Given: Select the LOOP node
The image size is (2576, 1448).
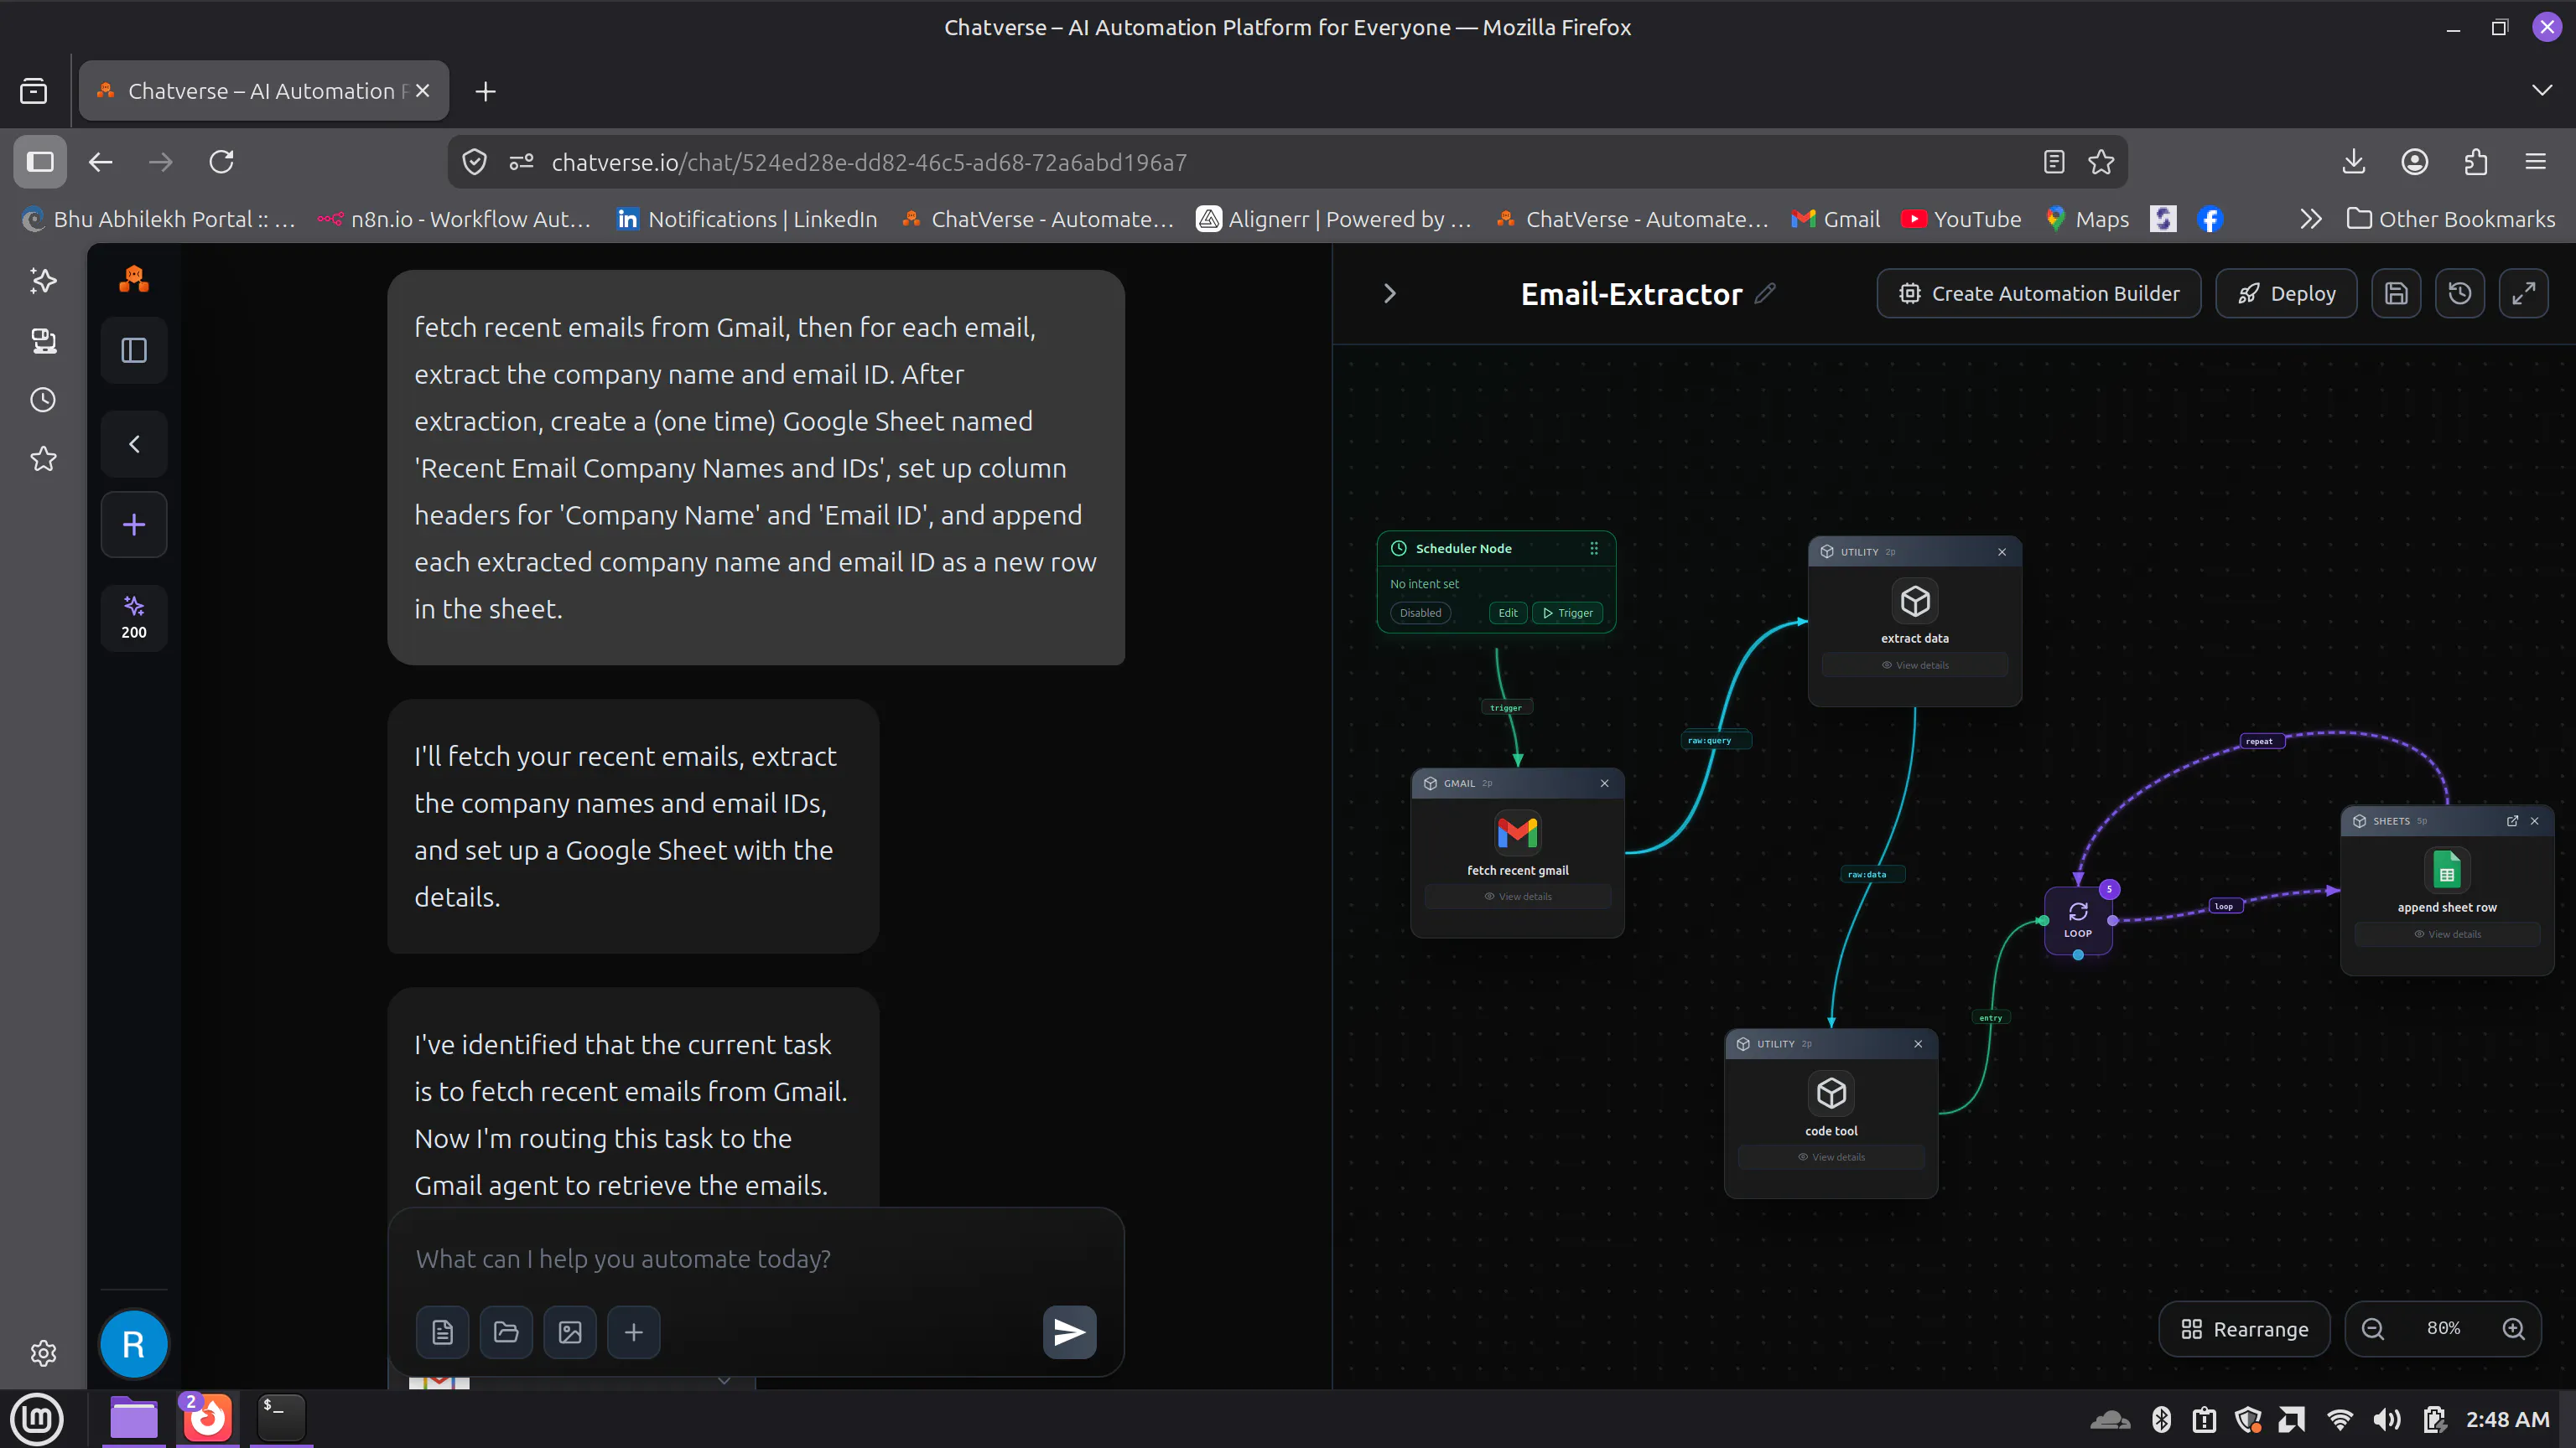Looking at the screenshot, I should pyautogui.click(x=2078, y=920).
